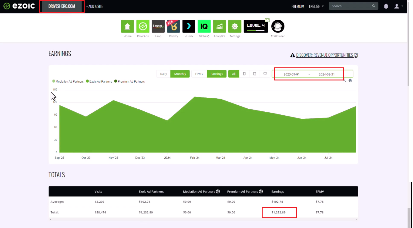
Task: Click the Ezoic Ad Partners column header
Action: [151, 192]
